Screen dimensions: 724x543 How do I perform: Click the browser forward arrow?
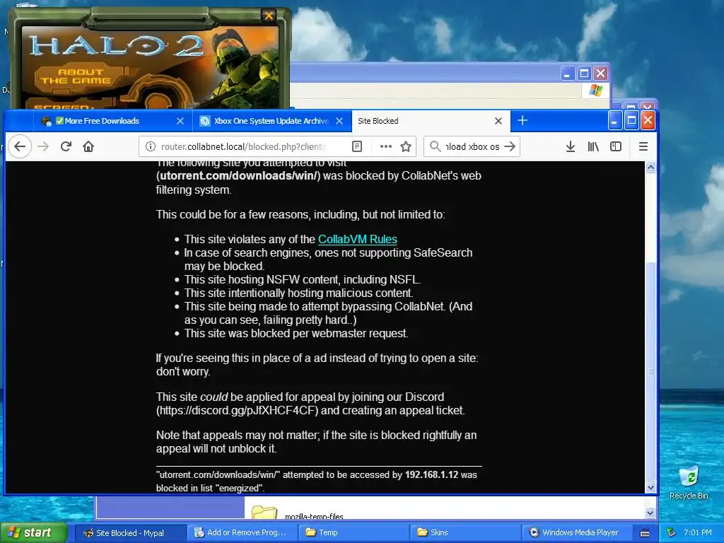(43, 147)
